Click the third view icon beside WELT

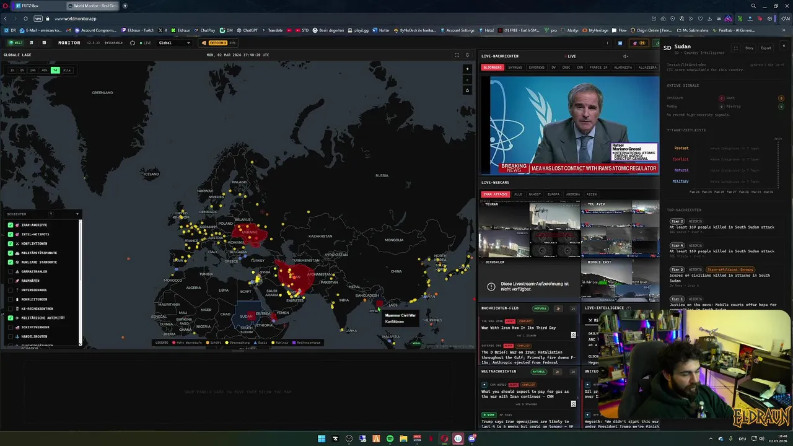coord(44,43)
